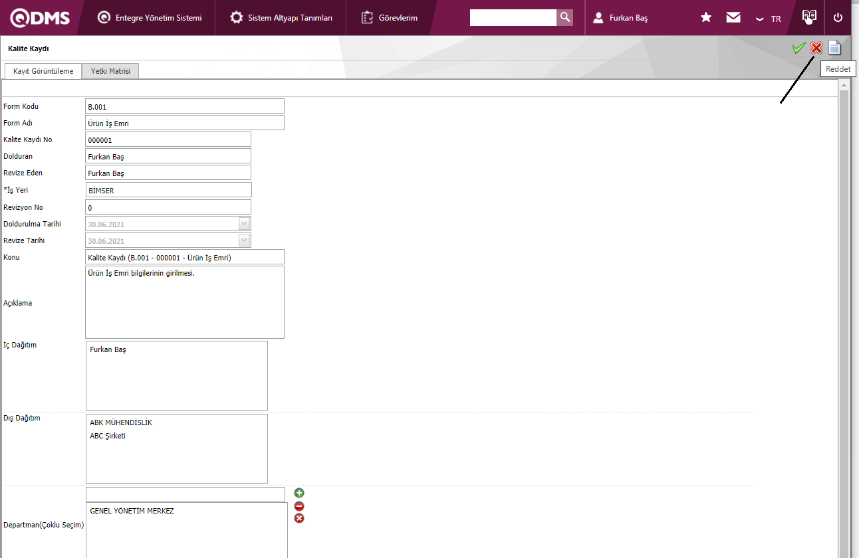Click the Konu field
The height and width of the screenshot is (558, 859).
185,257
